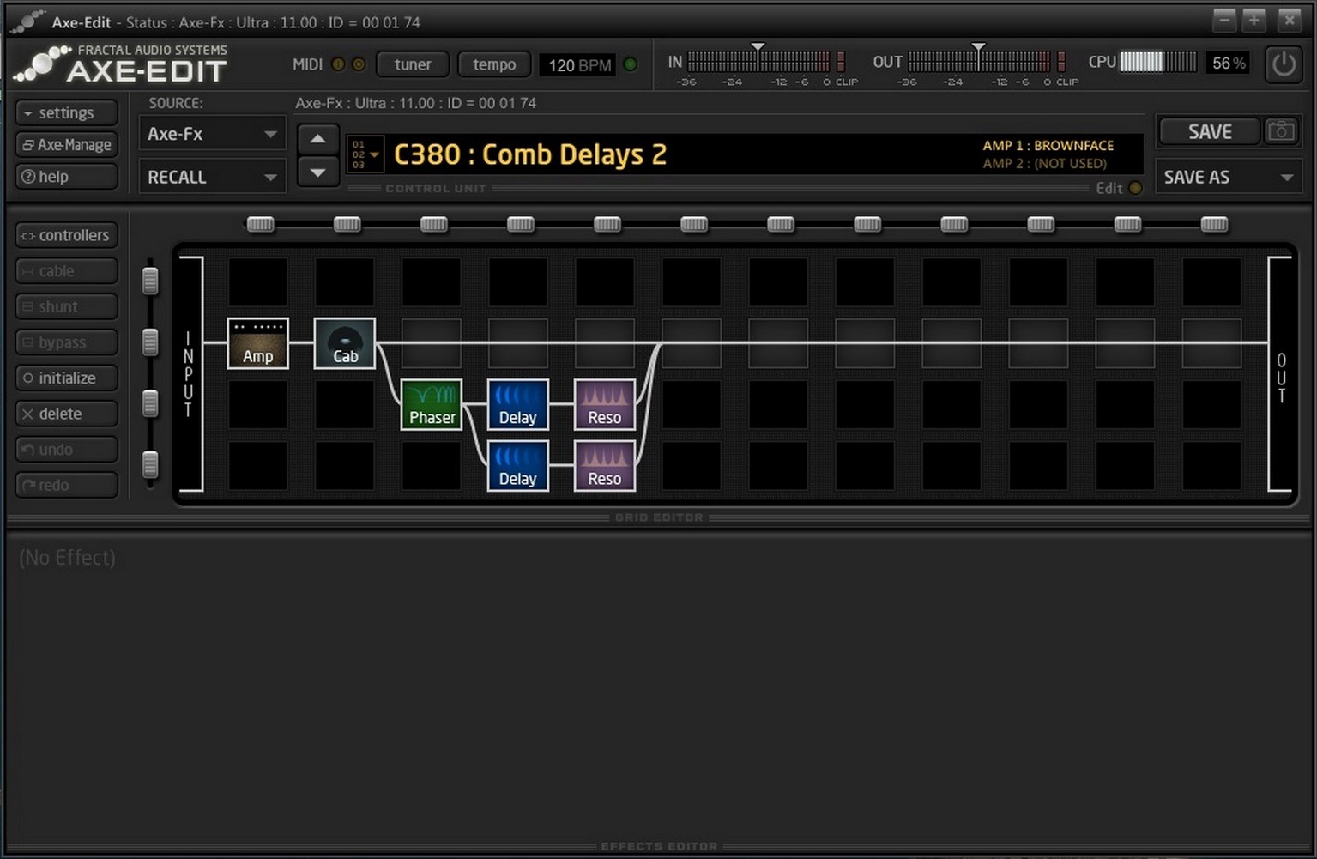The height and width of the screenshot is (859, 1317).
Task: Click the row handle beside the Amp row
Action: coord(150,342)
